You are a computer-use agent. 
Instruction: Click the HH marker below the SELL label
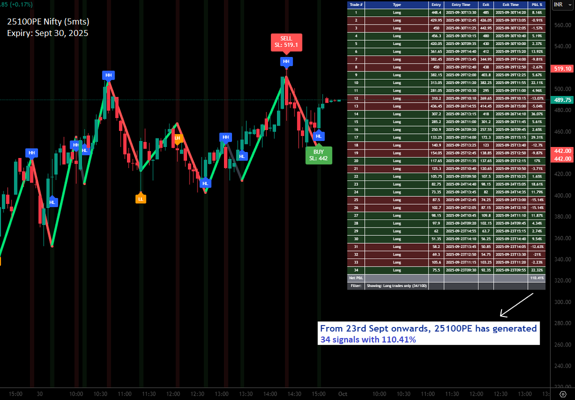(286, 62)
